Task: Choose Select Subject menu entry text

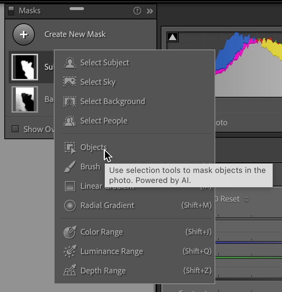Action: pyautogui.click(x=105, y=63)
